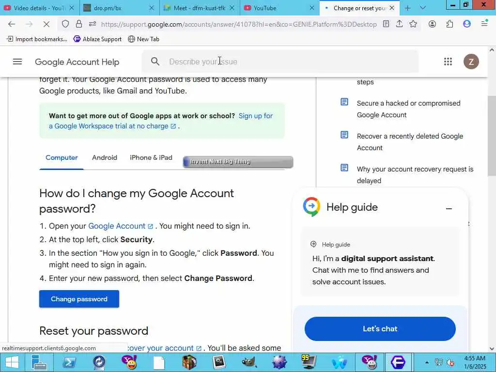This screenshot has height=372, width=496.
Task: Click the taskbar clock showing 4:55 AM
Action: (475, 362)
